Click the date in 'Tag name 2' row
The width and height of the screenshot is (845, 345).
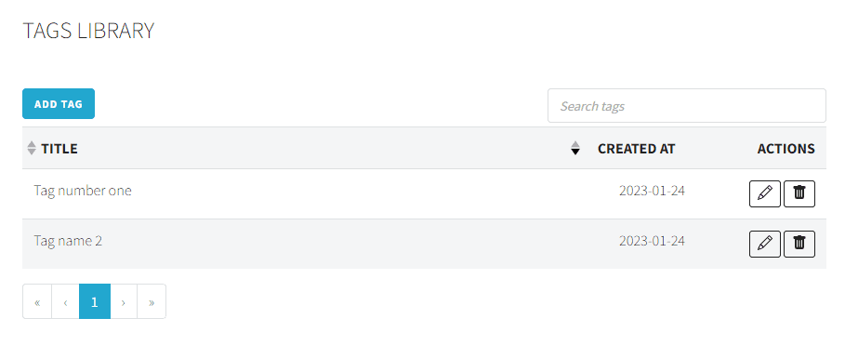[x=652, y=241]
